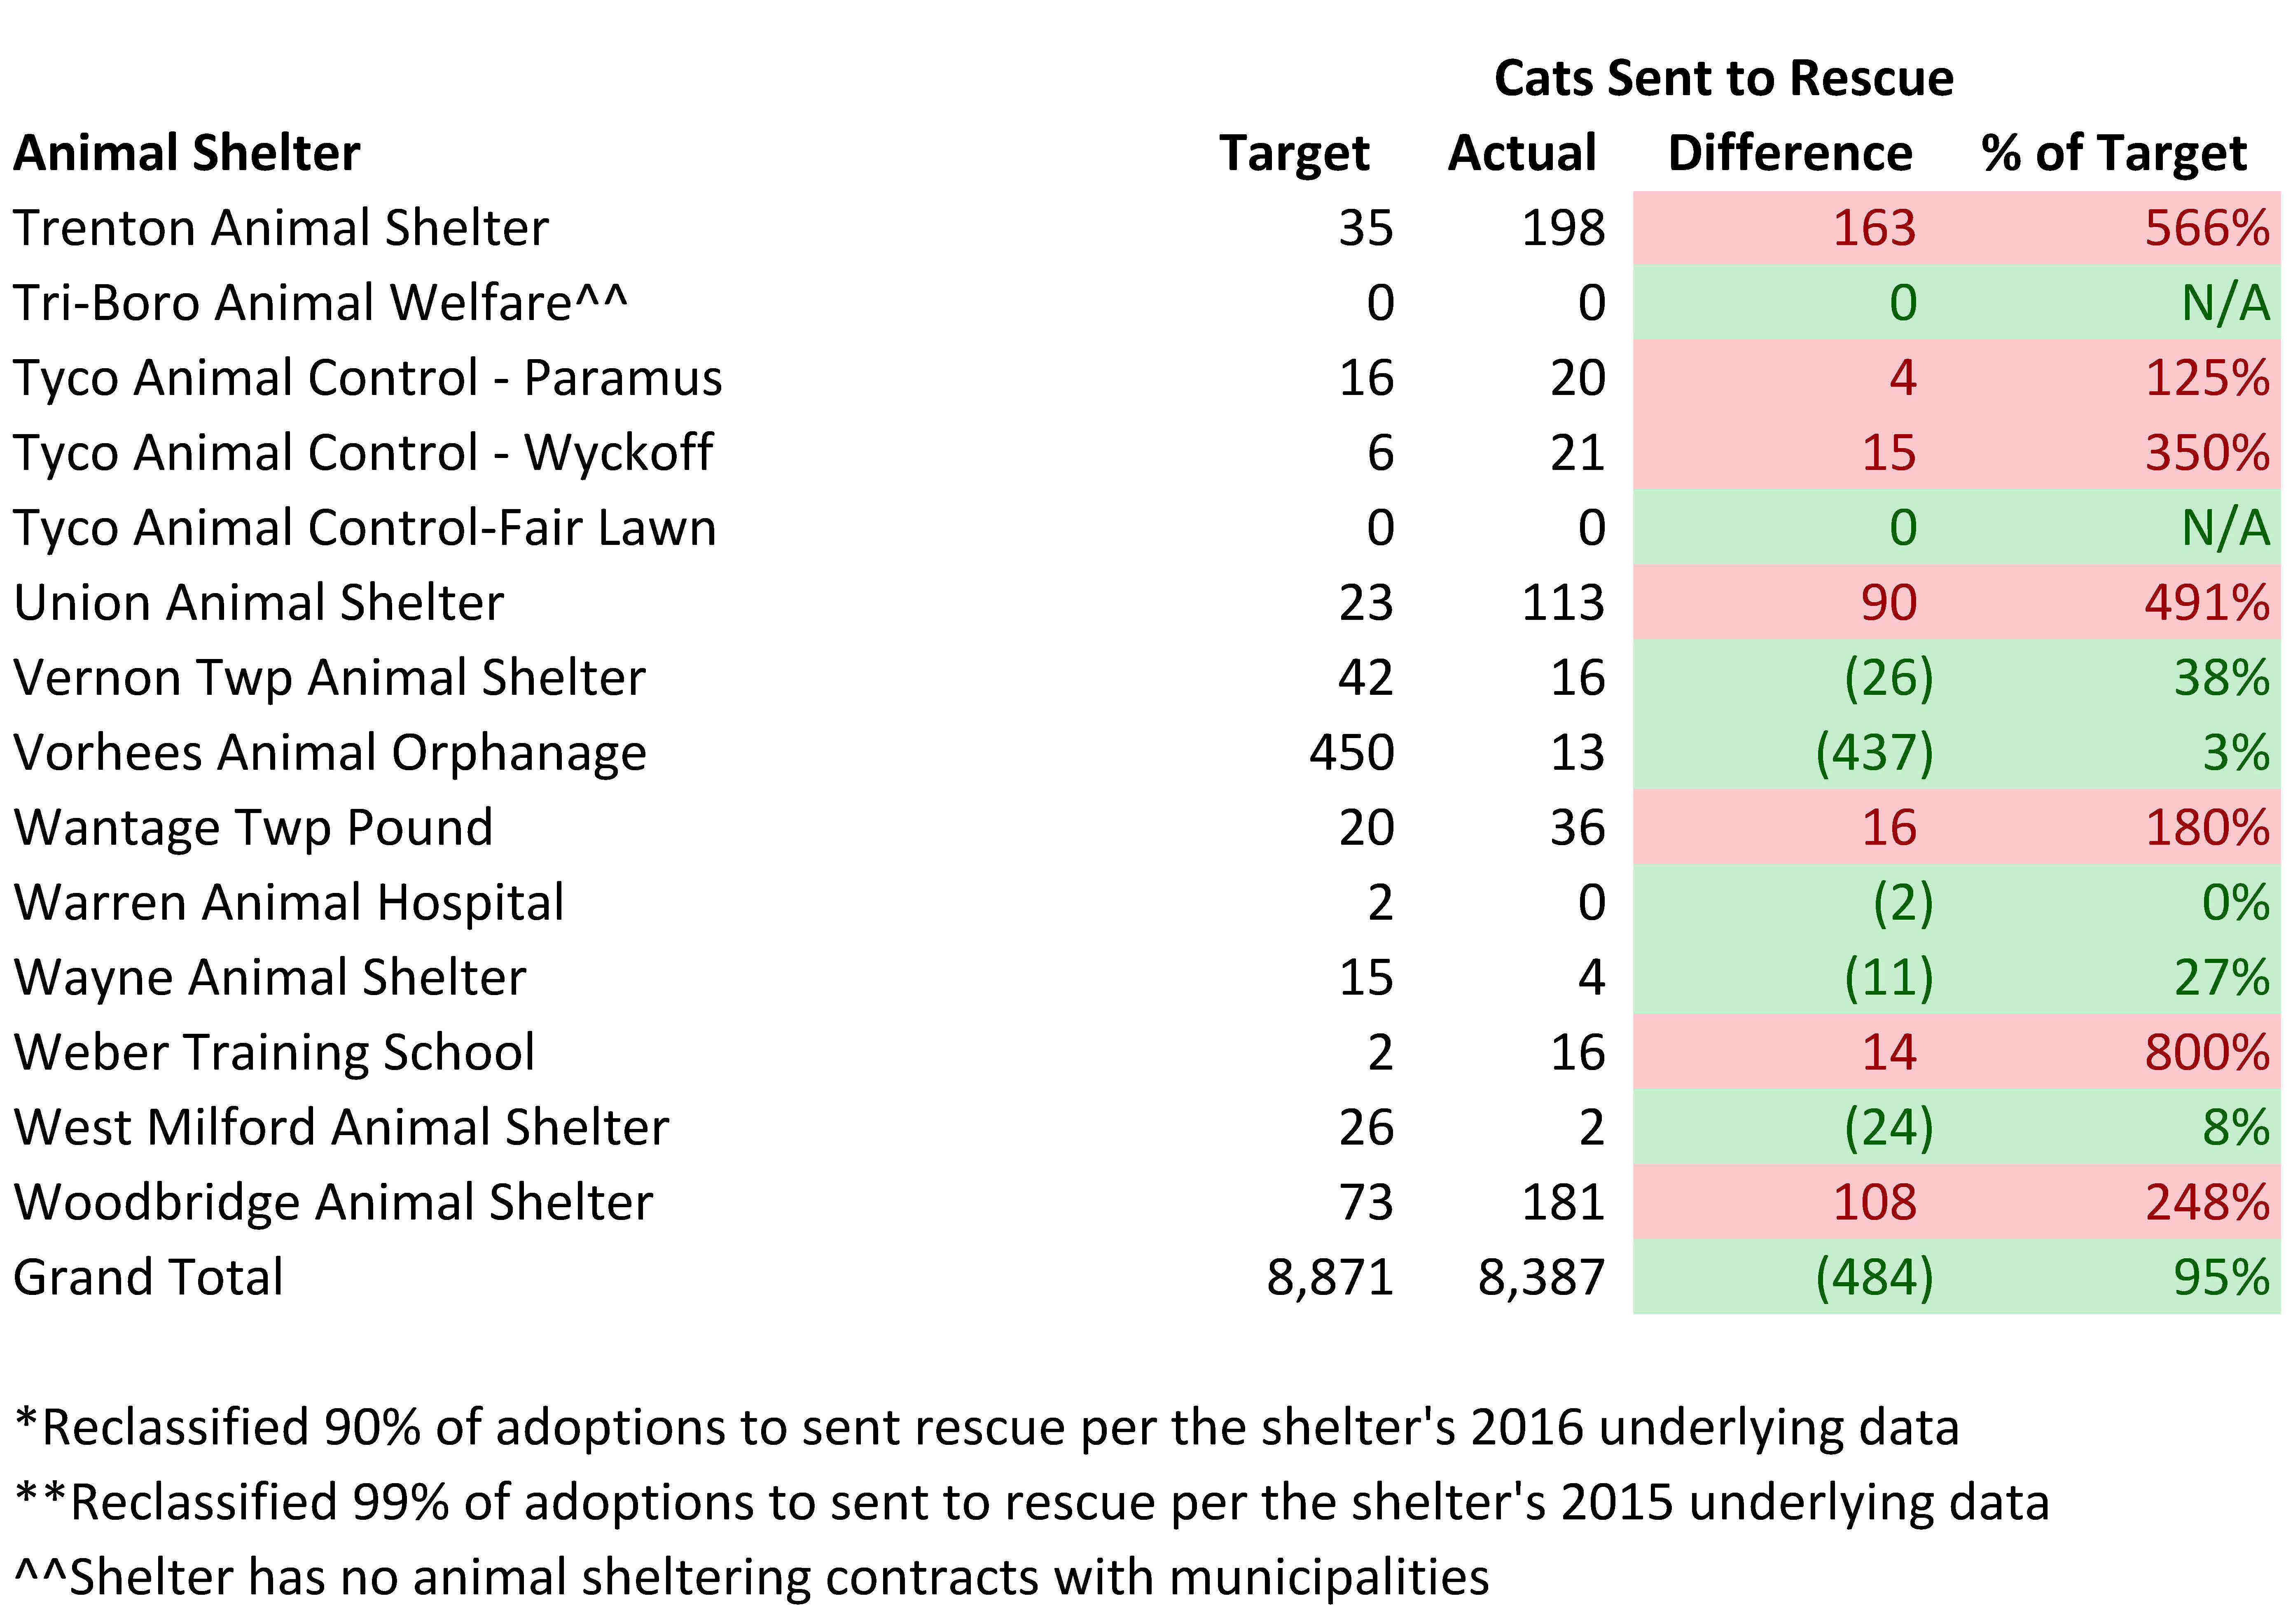The height and width of the screenshot is (1624, 2293).
Task: Click the 8,871 Grand Total target value
Action: 1330,1277
